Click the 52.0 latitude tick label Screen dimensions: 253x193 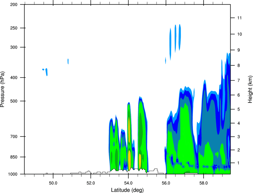pyautogui.click(x=91, y=183)
